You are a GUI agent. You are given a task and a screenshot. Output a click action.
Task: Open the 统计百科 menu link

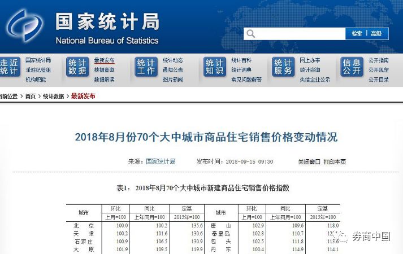tap(241, 60)
